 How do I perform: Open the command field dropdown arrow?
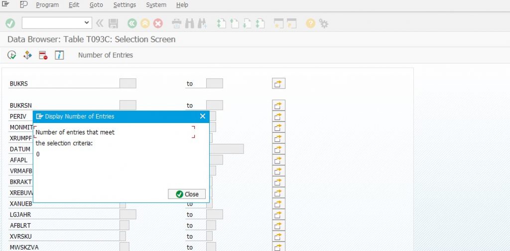pos(86,23)
